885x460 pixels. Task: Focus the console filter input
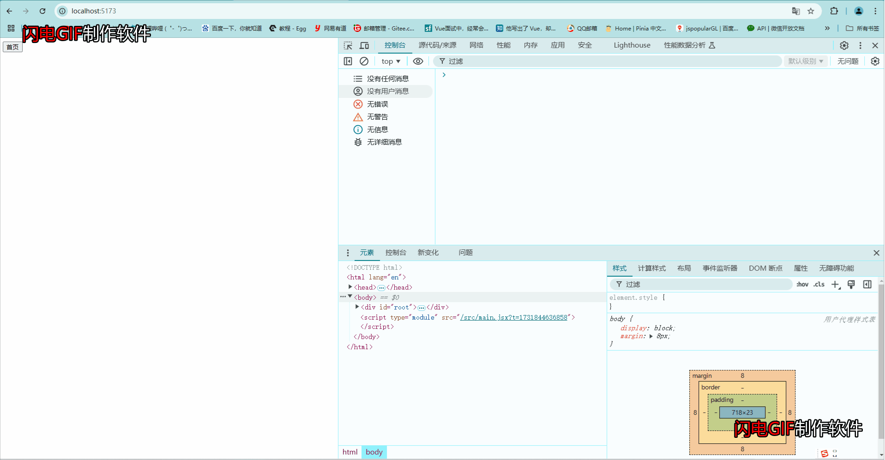click(608, 61)
